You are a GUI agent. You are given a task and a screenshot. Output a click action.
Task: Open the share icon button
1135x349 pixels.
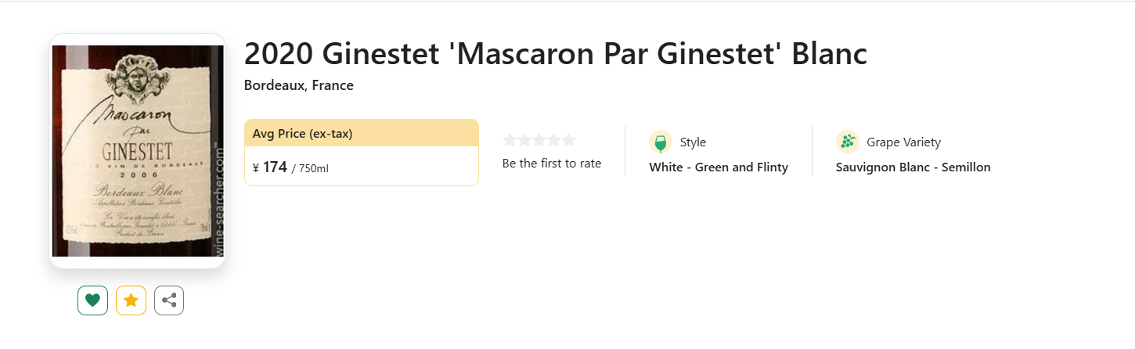[169, 300]
